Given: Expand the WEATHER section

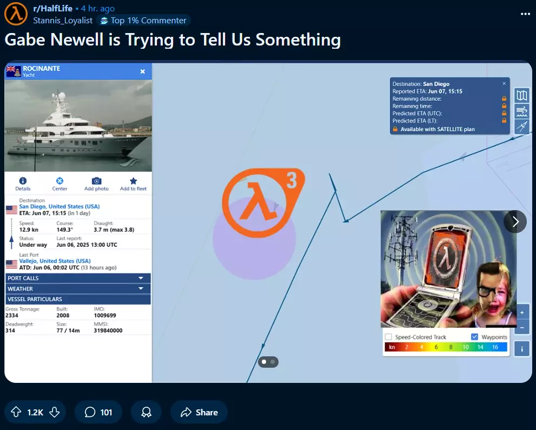Looking at the screenshot, I should pos(78,289).
